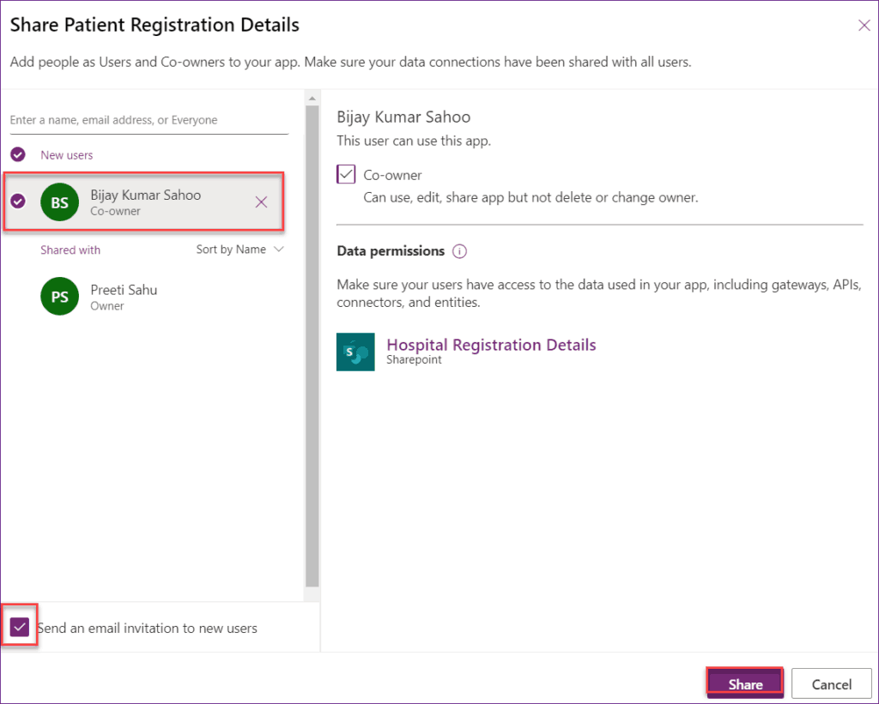Click the name or email search field
The width and height of the screenshot is (879, 704).
[146, 119]
